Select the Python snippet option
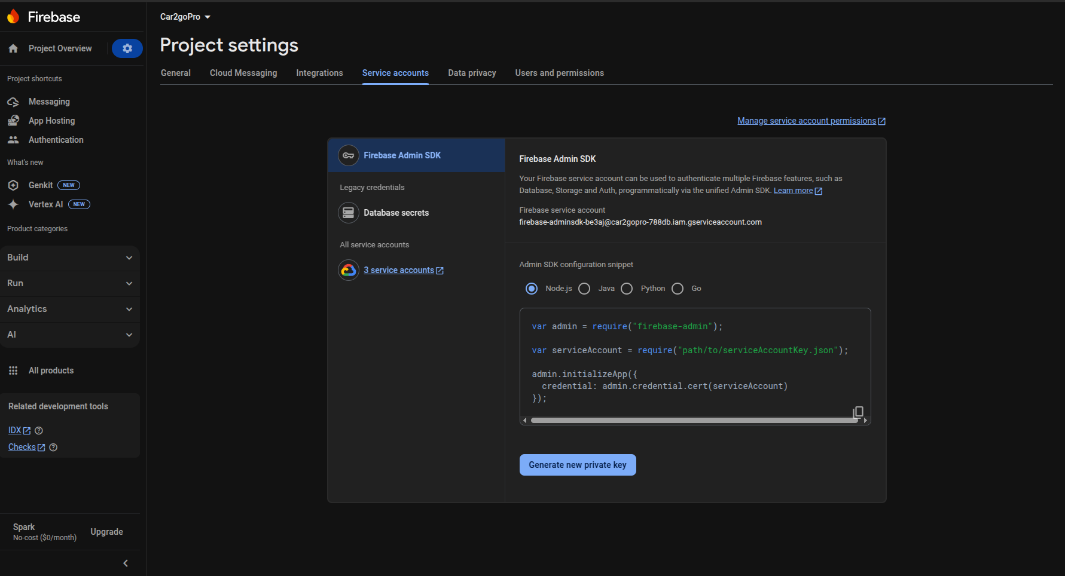The image size is (1065, 576). 627,289
